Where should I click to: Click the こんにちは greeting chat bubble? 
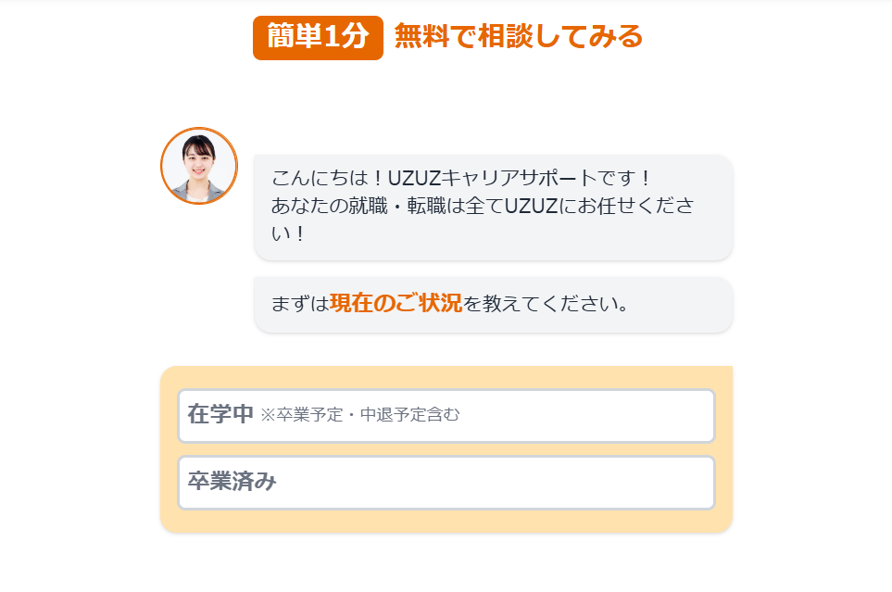point(493,208)
